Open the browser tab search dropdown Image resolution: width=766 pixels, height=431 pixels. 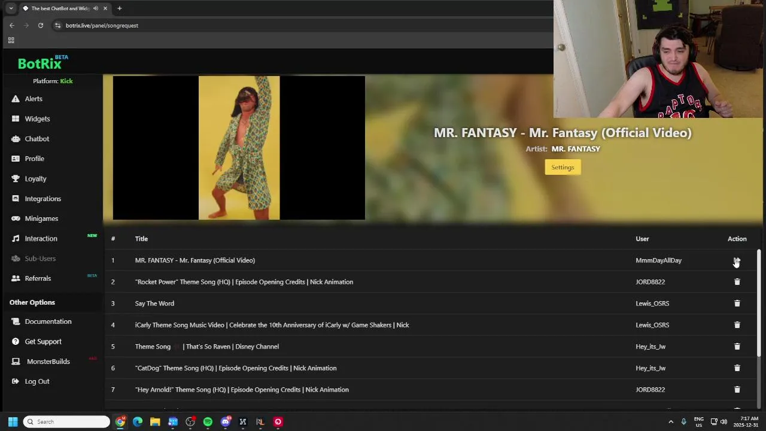[x=11, y=8]
